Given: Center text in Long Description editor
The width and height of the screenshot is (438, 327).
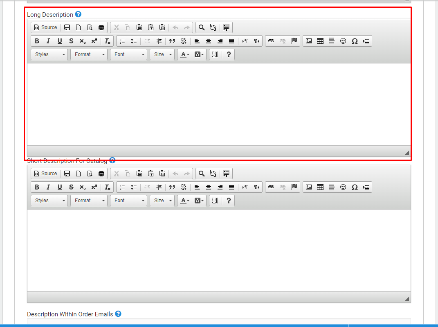Looking at the screenshot, I should pos(209,41).
